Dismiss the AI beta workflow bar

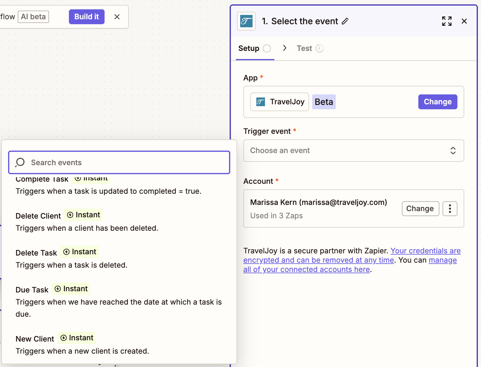[x=117, y=17]
